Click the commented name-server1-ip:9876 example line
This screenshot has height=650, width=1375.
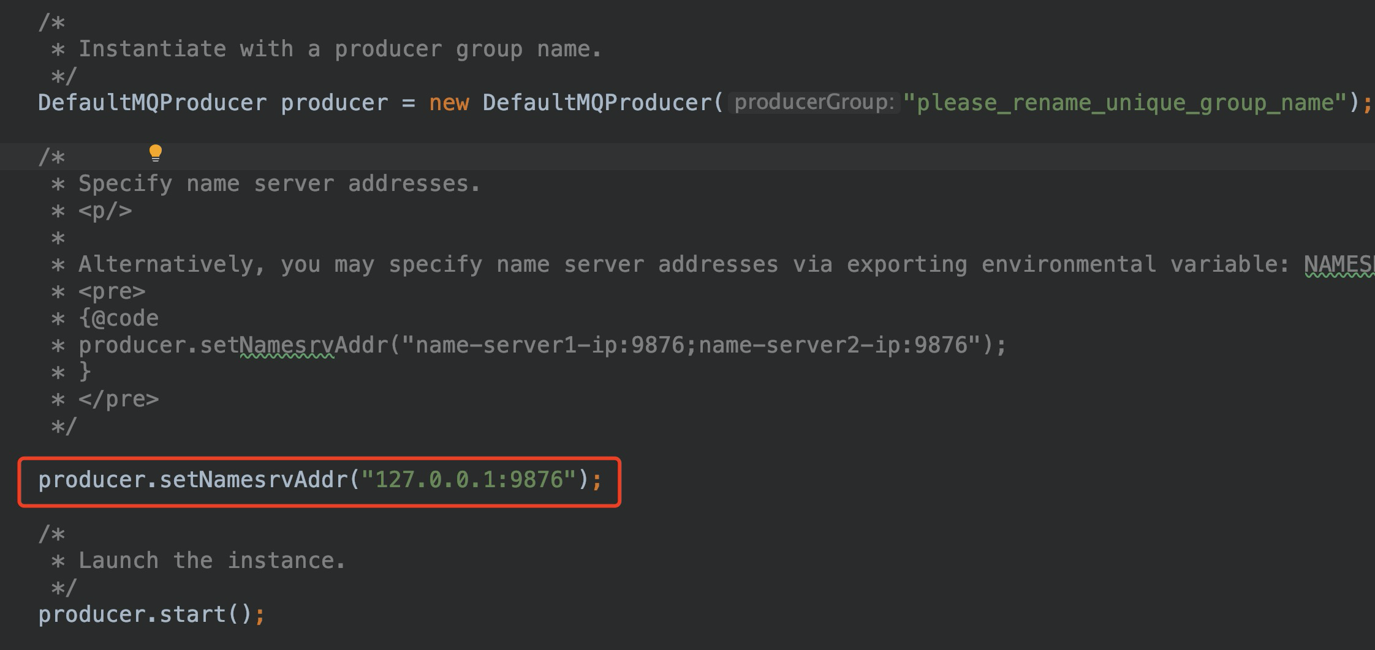543,345
